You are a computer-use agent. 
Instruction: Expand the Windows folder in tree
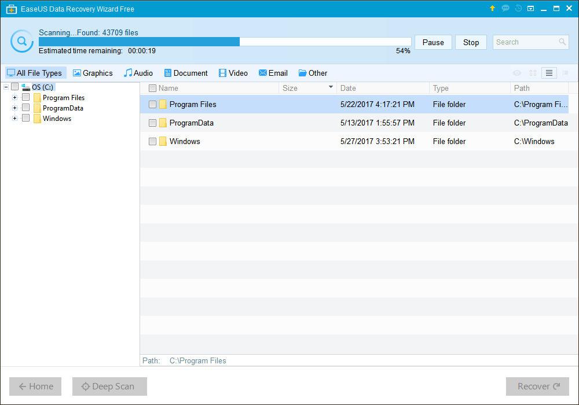tap(15, 119)
